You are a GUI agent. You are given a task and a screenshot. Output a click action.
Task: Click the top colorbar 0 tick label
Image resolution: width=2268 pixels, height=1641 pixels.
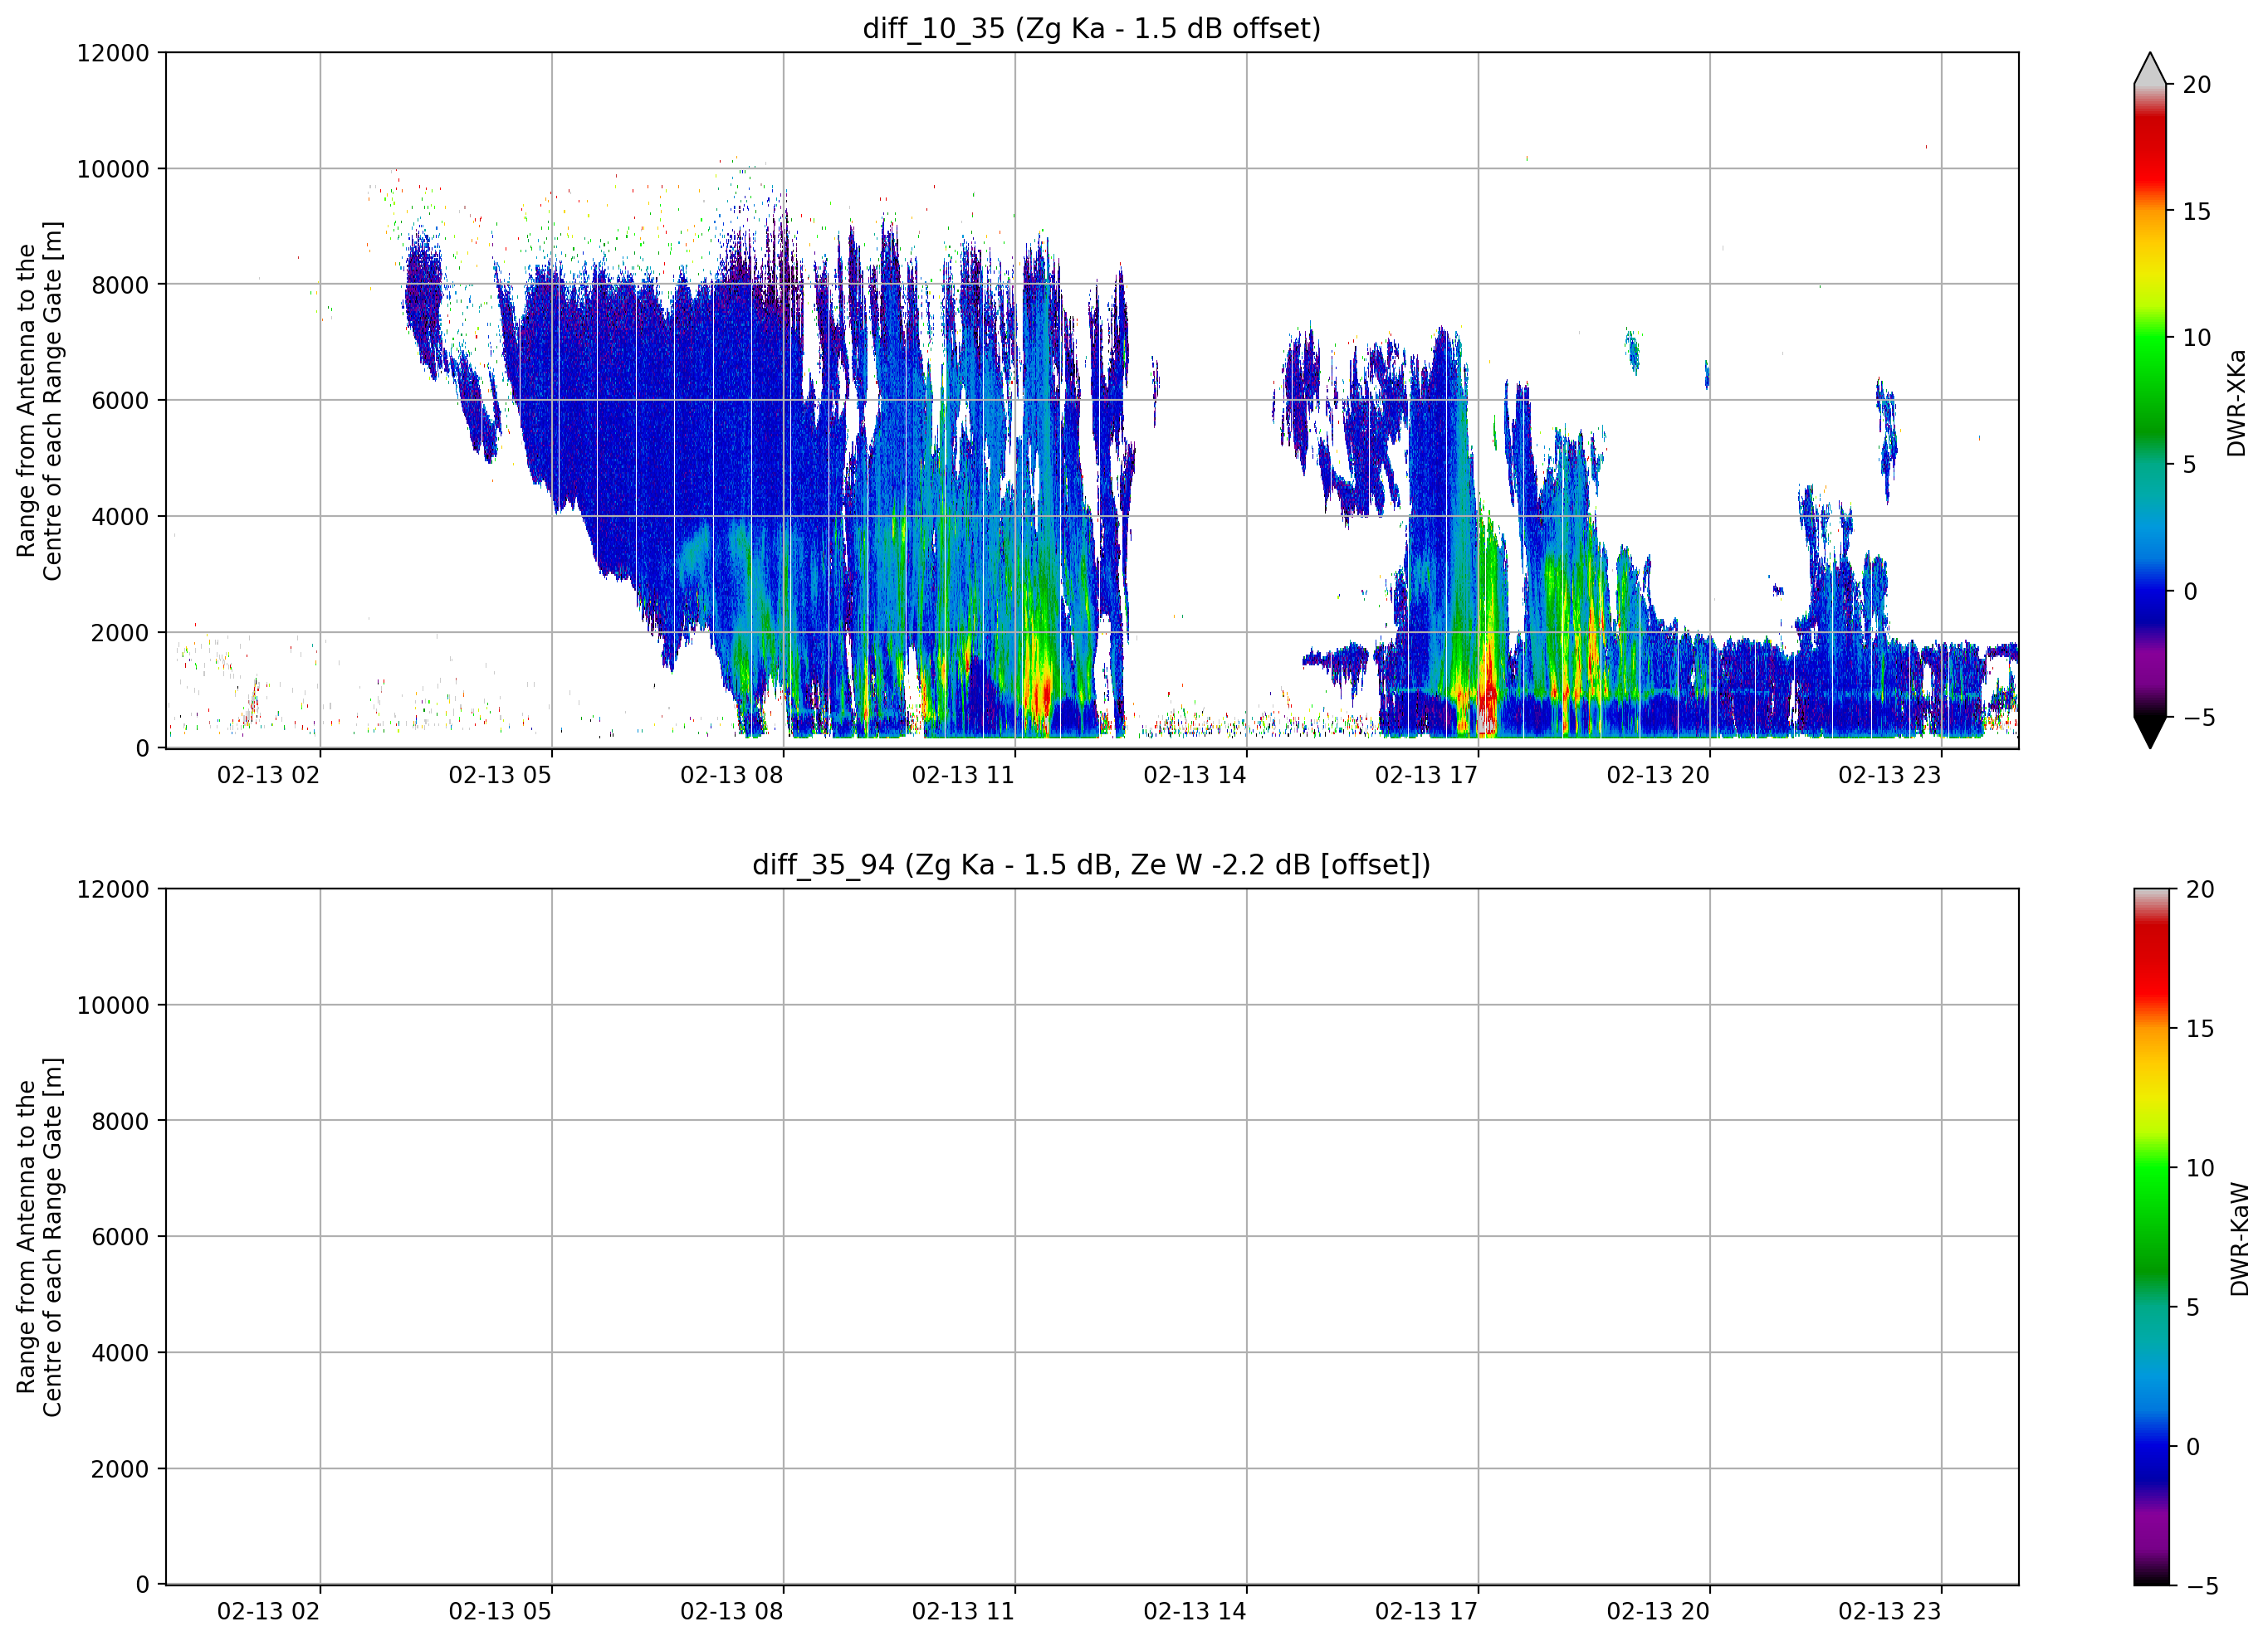[x=2190, y=592]
